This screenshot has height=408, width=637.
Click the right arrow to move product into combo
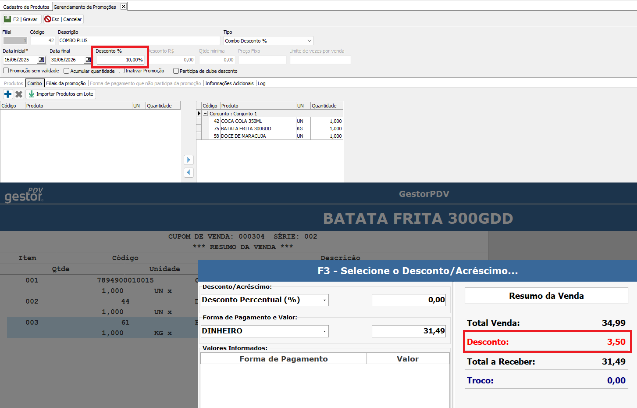[189, 160]
